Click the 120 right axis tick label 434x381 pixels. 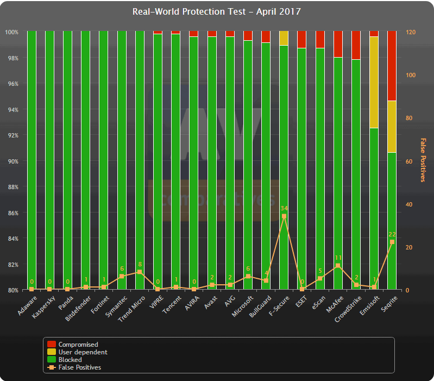point(411,32)
